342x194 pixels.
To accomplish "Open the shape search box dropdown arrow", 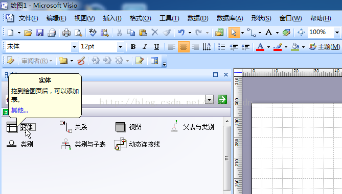I will [x=209, y=100].
